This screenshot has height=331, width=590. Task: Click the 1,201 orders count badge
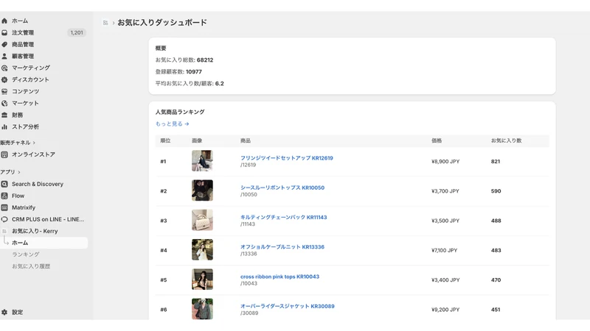click(x=77, y=32)
